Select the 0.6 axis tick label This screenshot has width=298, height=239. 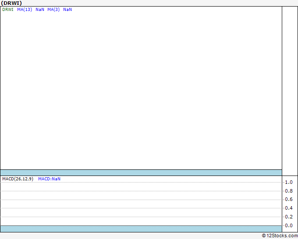click(289, 200)
